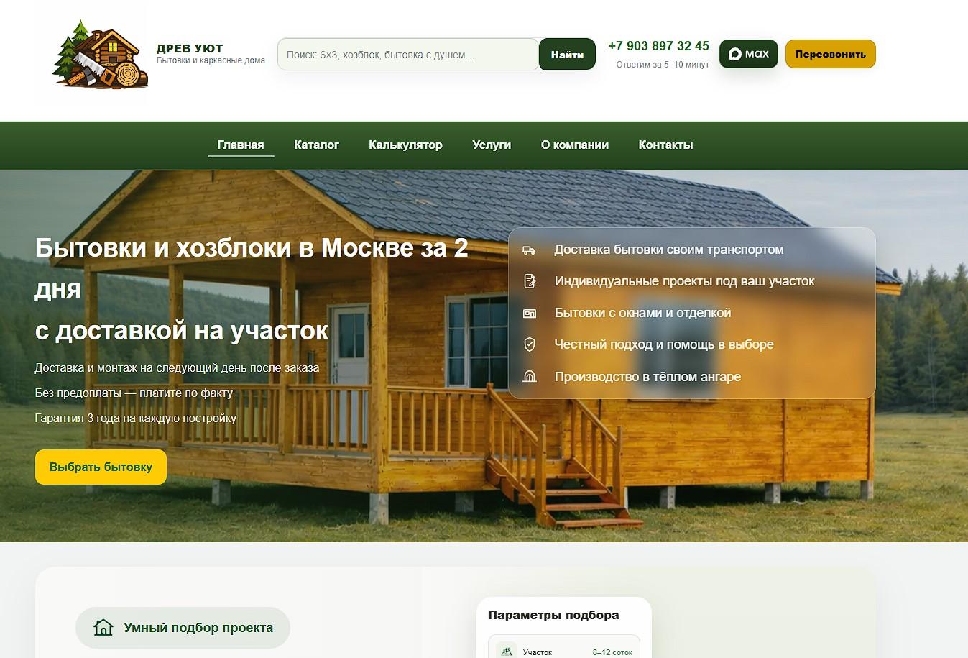Image resolution: width=968 pixels, height=658 pixels.
Task: Open the Каталог menu item
Action: click(316, 145)
